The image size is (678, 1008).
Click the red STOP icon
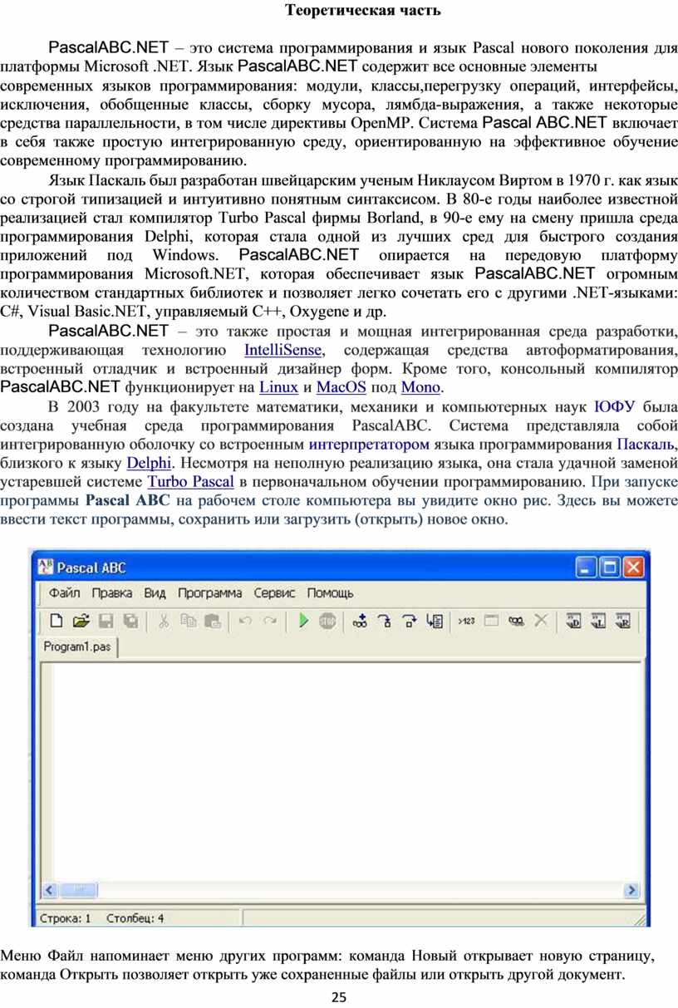(x=327, y=621)
